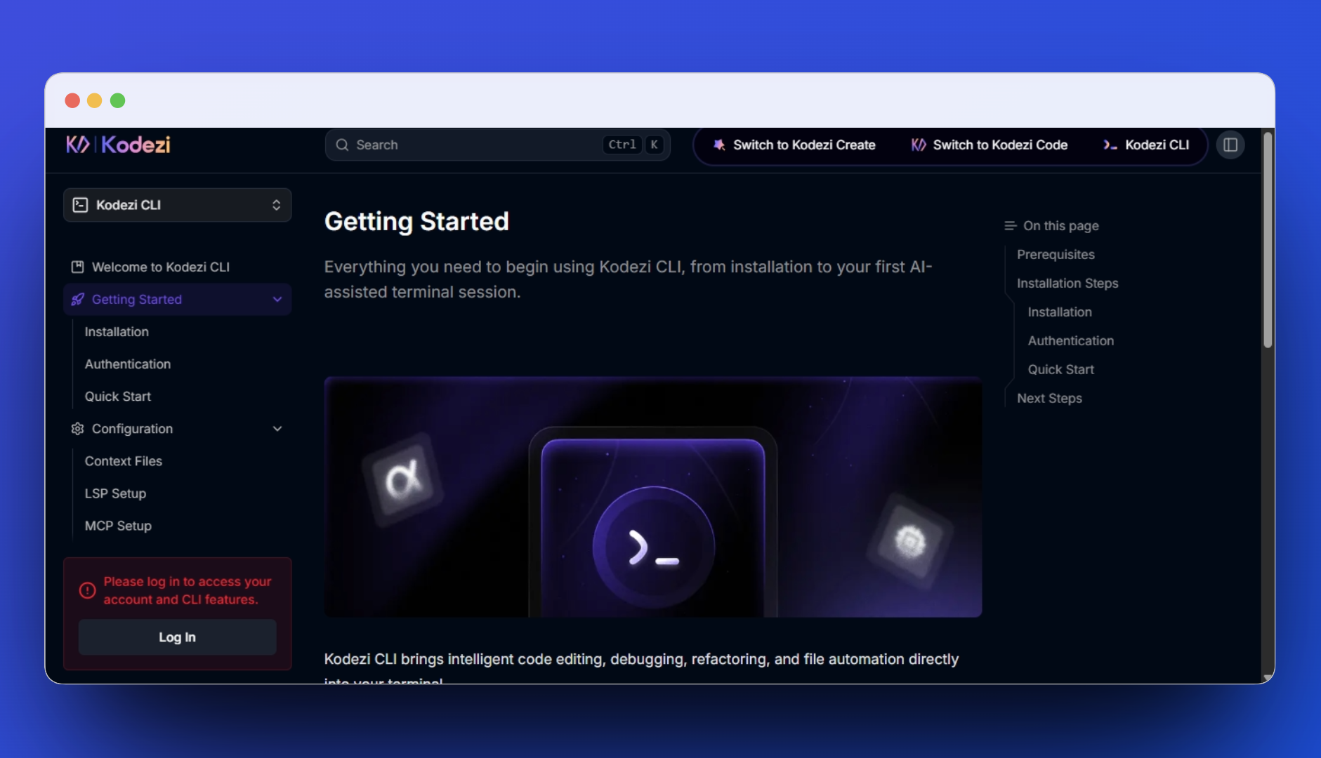Click the Kodezi Create sparkle icon
The width and height of the screenshot is (1321, 758).
click(x=719, y=145)
